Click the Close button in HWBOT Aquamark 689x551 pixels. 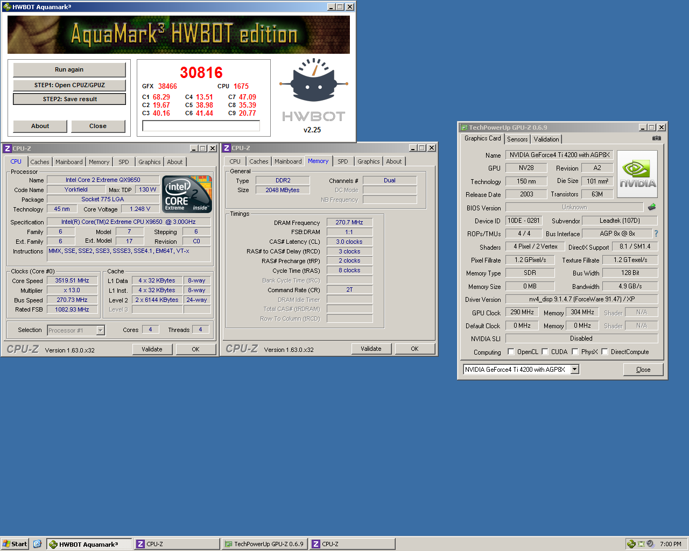pyautogui.click(x=98, y=126)
